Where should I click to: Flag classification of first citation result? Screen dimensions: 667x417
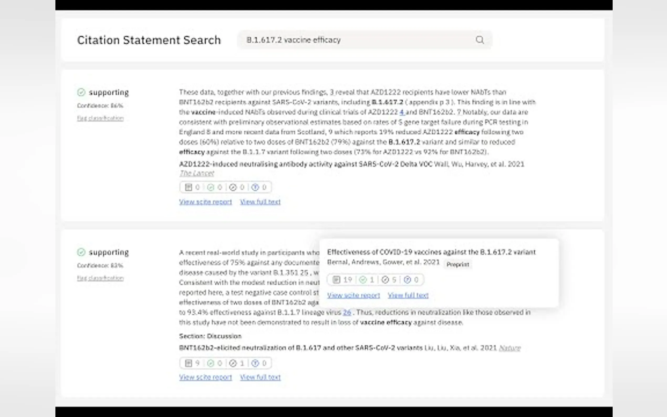click(x=100, y=118)
